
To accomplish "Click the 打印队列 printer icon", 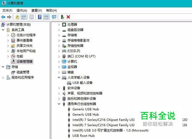I will pos(64,51).
